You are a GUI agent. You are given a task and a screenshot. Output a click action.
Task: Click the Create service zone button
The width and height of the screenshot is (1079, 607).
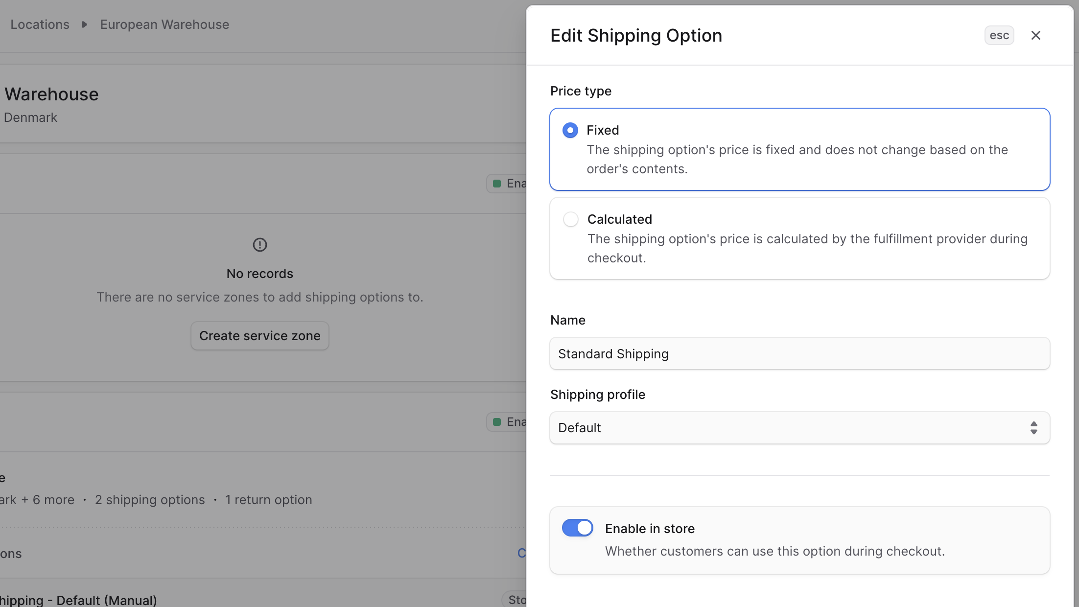[259, 336]
